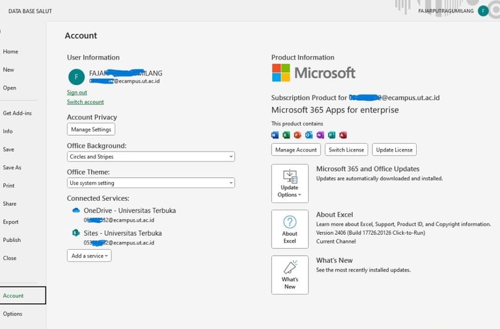Open the Info page
Image resolution: width=500 pixels, height=329 pixels.
pyautogui.click(x=8, y=131)
